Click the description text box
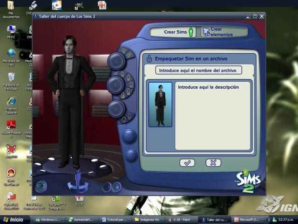 [x=212, y=116]
